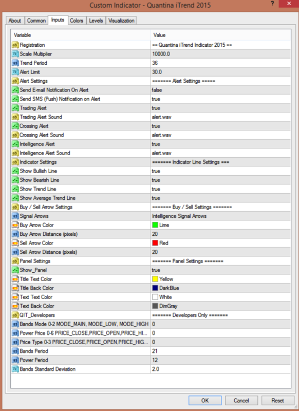Switch to the Levels tab
Image resolution: width=299 pixels, height=411 pixels.
[96, 21]
